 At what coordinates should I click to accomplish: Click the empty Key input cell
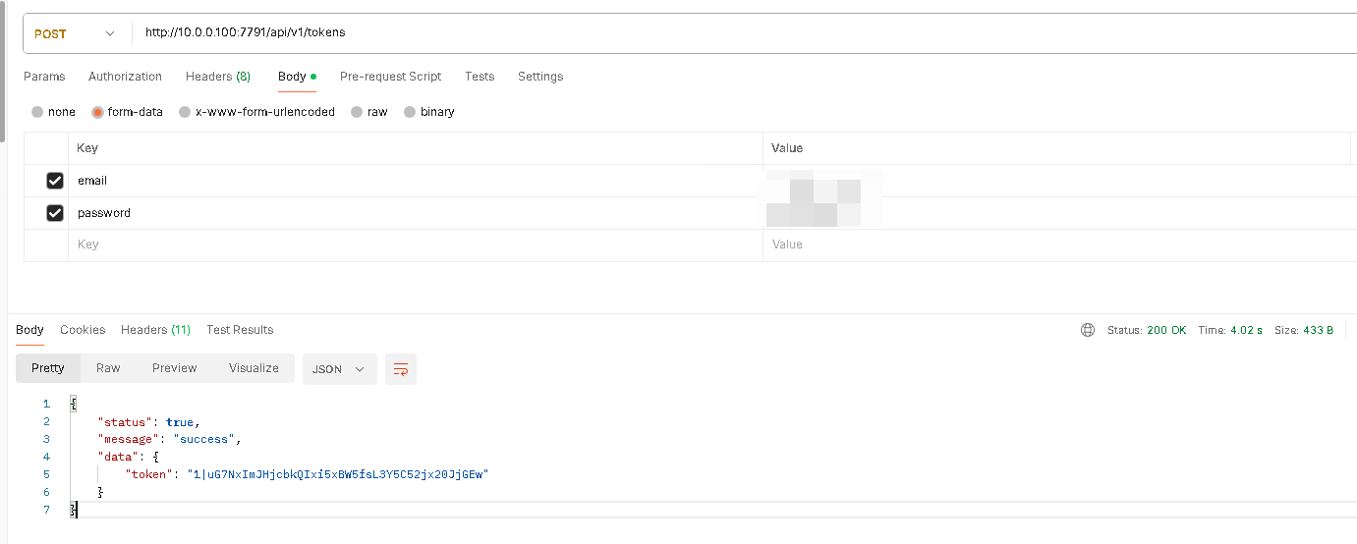[x=413, y=245]
